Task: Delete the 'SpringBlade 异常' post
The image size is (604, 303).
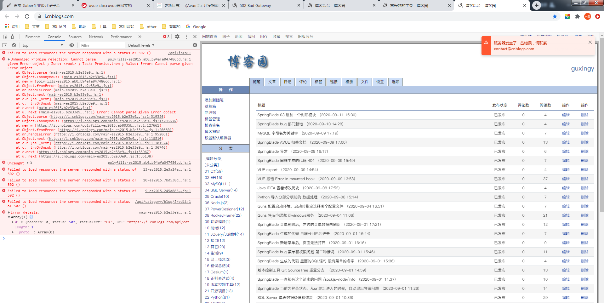Action: 585,151
